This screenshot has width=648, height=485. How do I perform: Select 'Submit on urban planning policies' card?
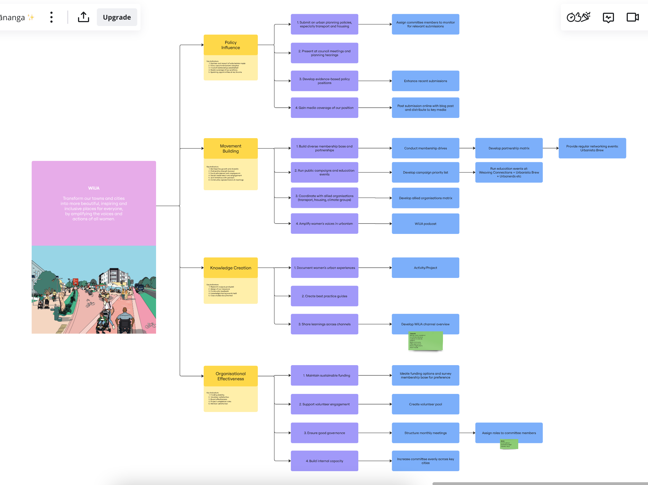coord(324,24)
